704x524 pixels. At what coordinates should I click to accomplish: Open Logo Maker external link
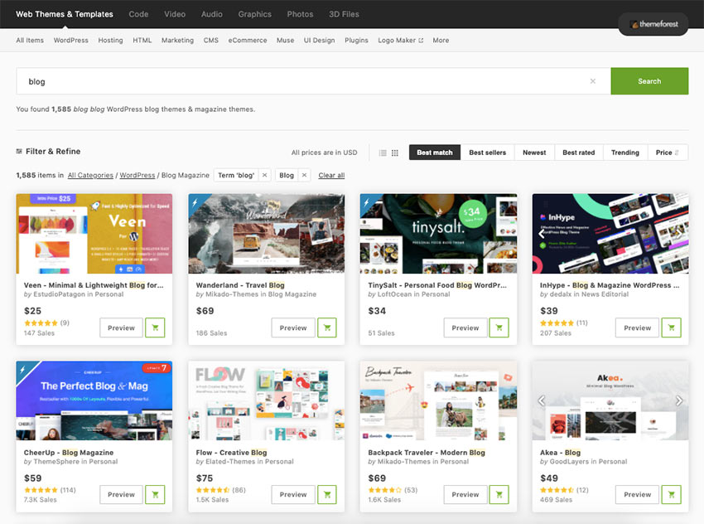coord(401,41)
